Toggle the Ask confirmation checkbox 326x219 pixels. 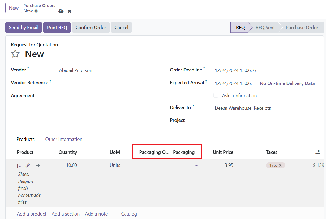(216, 95)
